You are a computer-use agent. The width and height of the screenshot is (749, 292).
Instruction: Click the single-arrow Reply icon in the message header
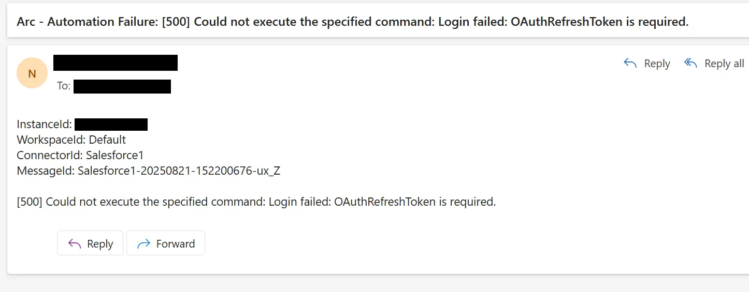630,63
